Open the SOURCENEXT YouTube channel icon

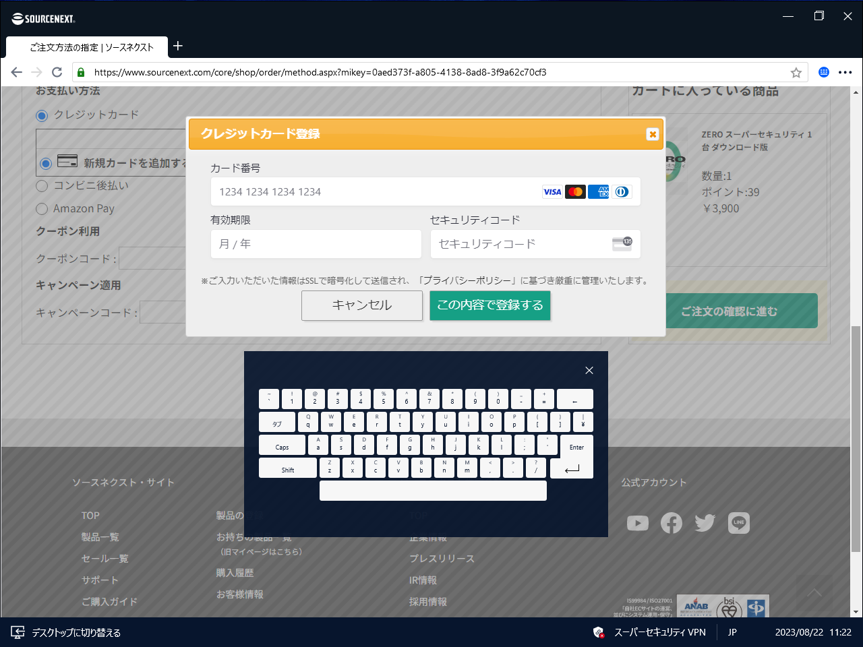click(638, 522)
